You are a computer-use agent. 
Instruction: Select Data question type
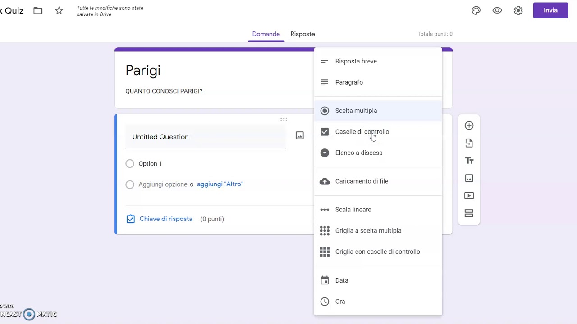point(378,280)
